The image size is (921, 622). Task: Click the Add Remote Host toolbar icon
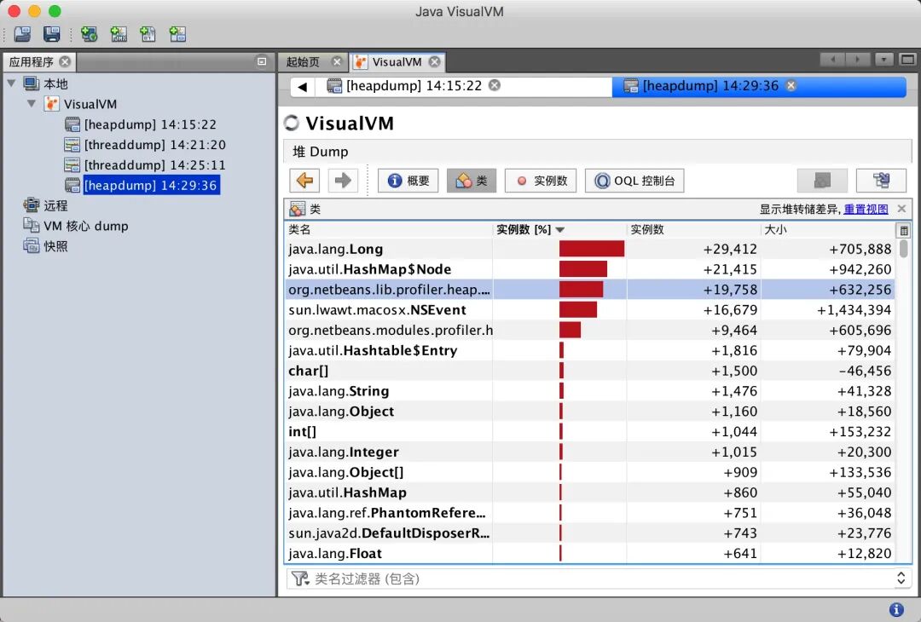tap(90, 34)
